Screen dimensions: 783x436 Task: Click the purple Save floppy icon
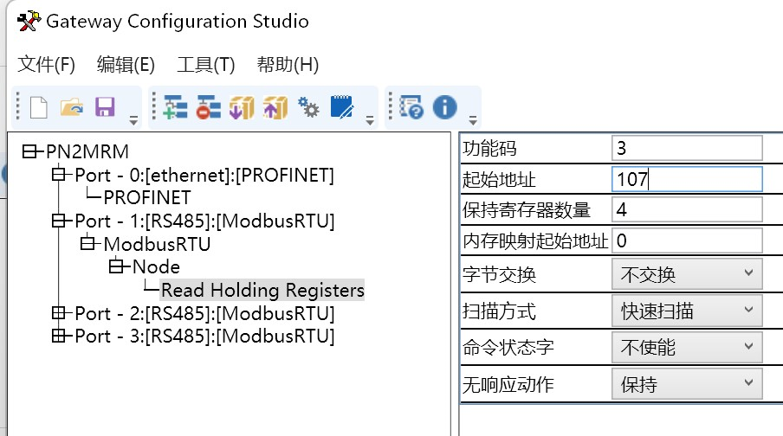(x=105, y=107)
